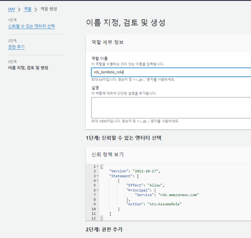Click the "Version" line in trust policy
Image resolution: width=251 pixels, height=238 pixels.
(134, 171)
